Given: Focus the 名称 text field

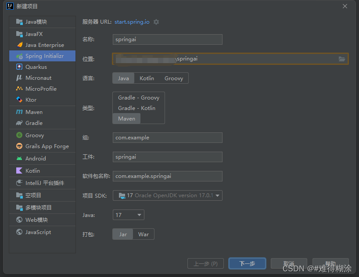Looking at the screenshot, I should point(168,39).
